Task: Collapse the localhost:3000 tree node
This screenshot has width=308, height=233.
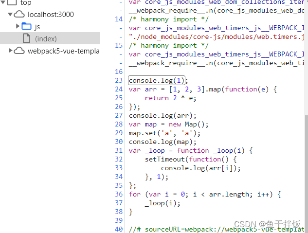Action: pos(10,14)
